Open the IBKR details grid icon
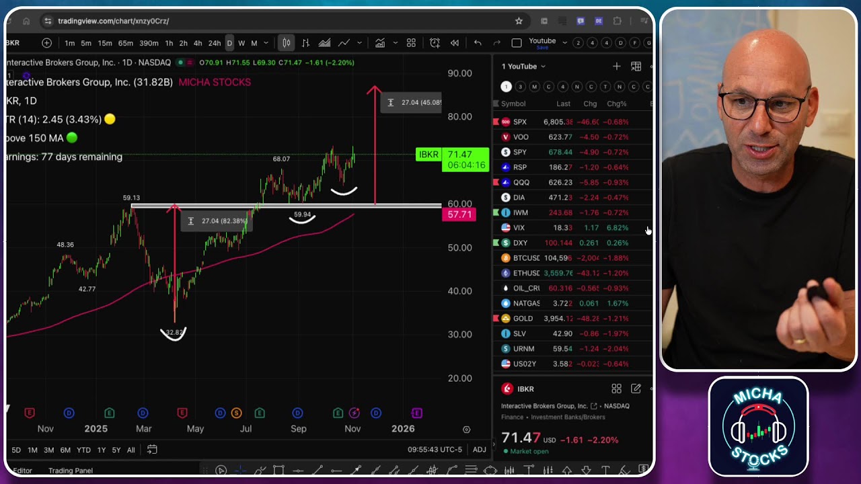Screen dimensions: 861x484 coord(616,389)
